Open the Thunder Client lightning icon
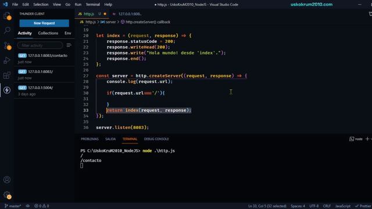Screen dimensions: 372x209 (7, 90)
